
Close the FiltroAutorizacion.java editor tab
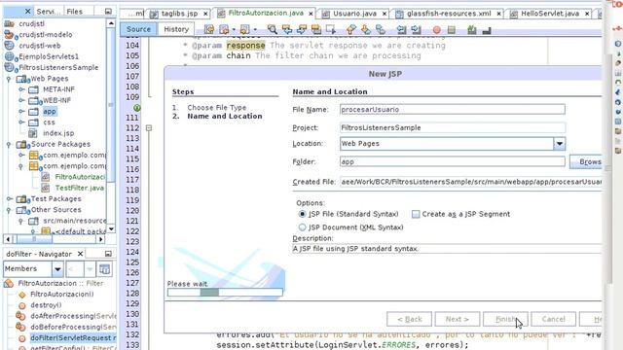tap(311, 14)
